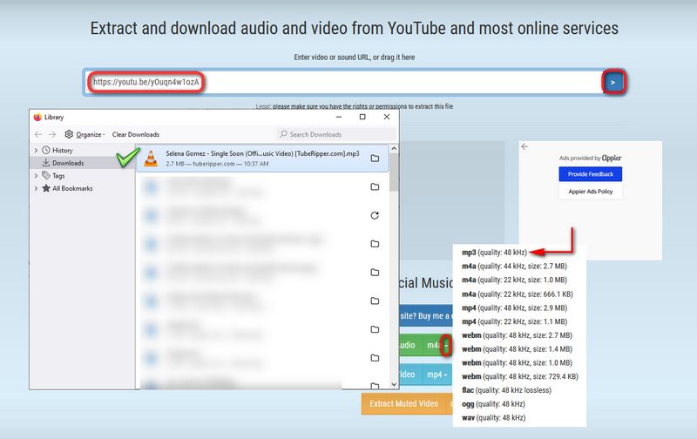Choose flac 48 kHz lossless format

pos(507,390)
